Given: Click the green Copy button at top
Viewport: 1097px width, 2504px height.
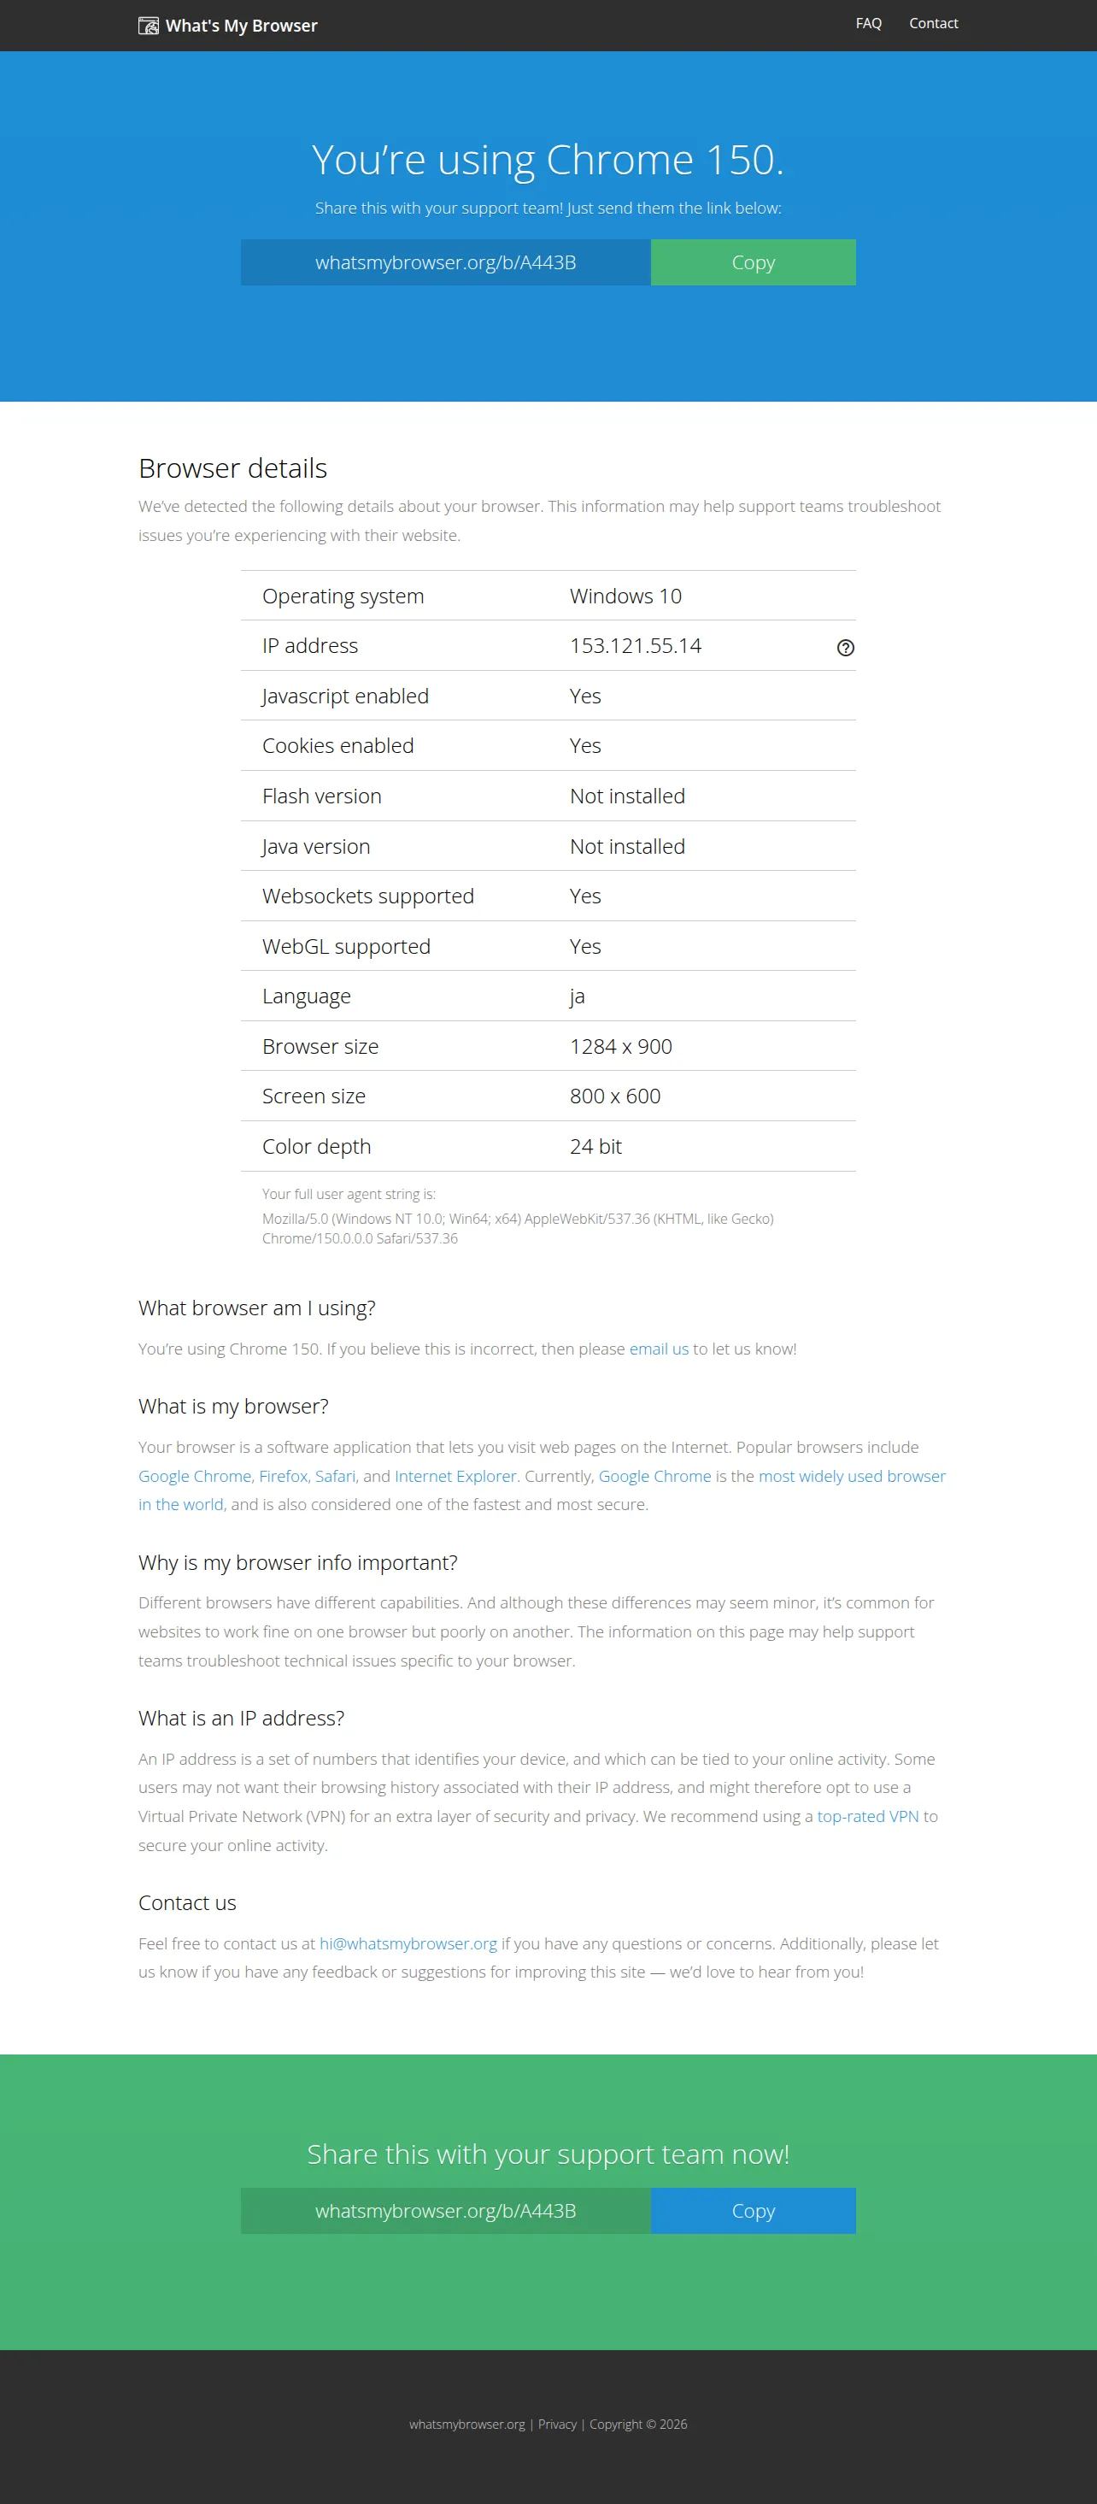Looking at the screenshot, I should [x=753, y=262].
